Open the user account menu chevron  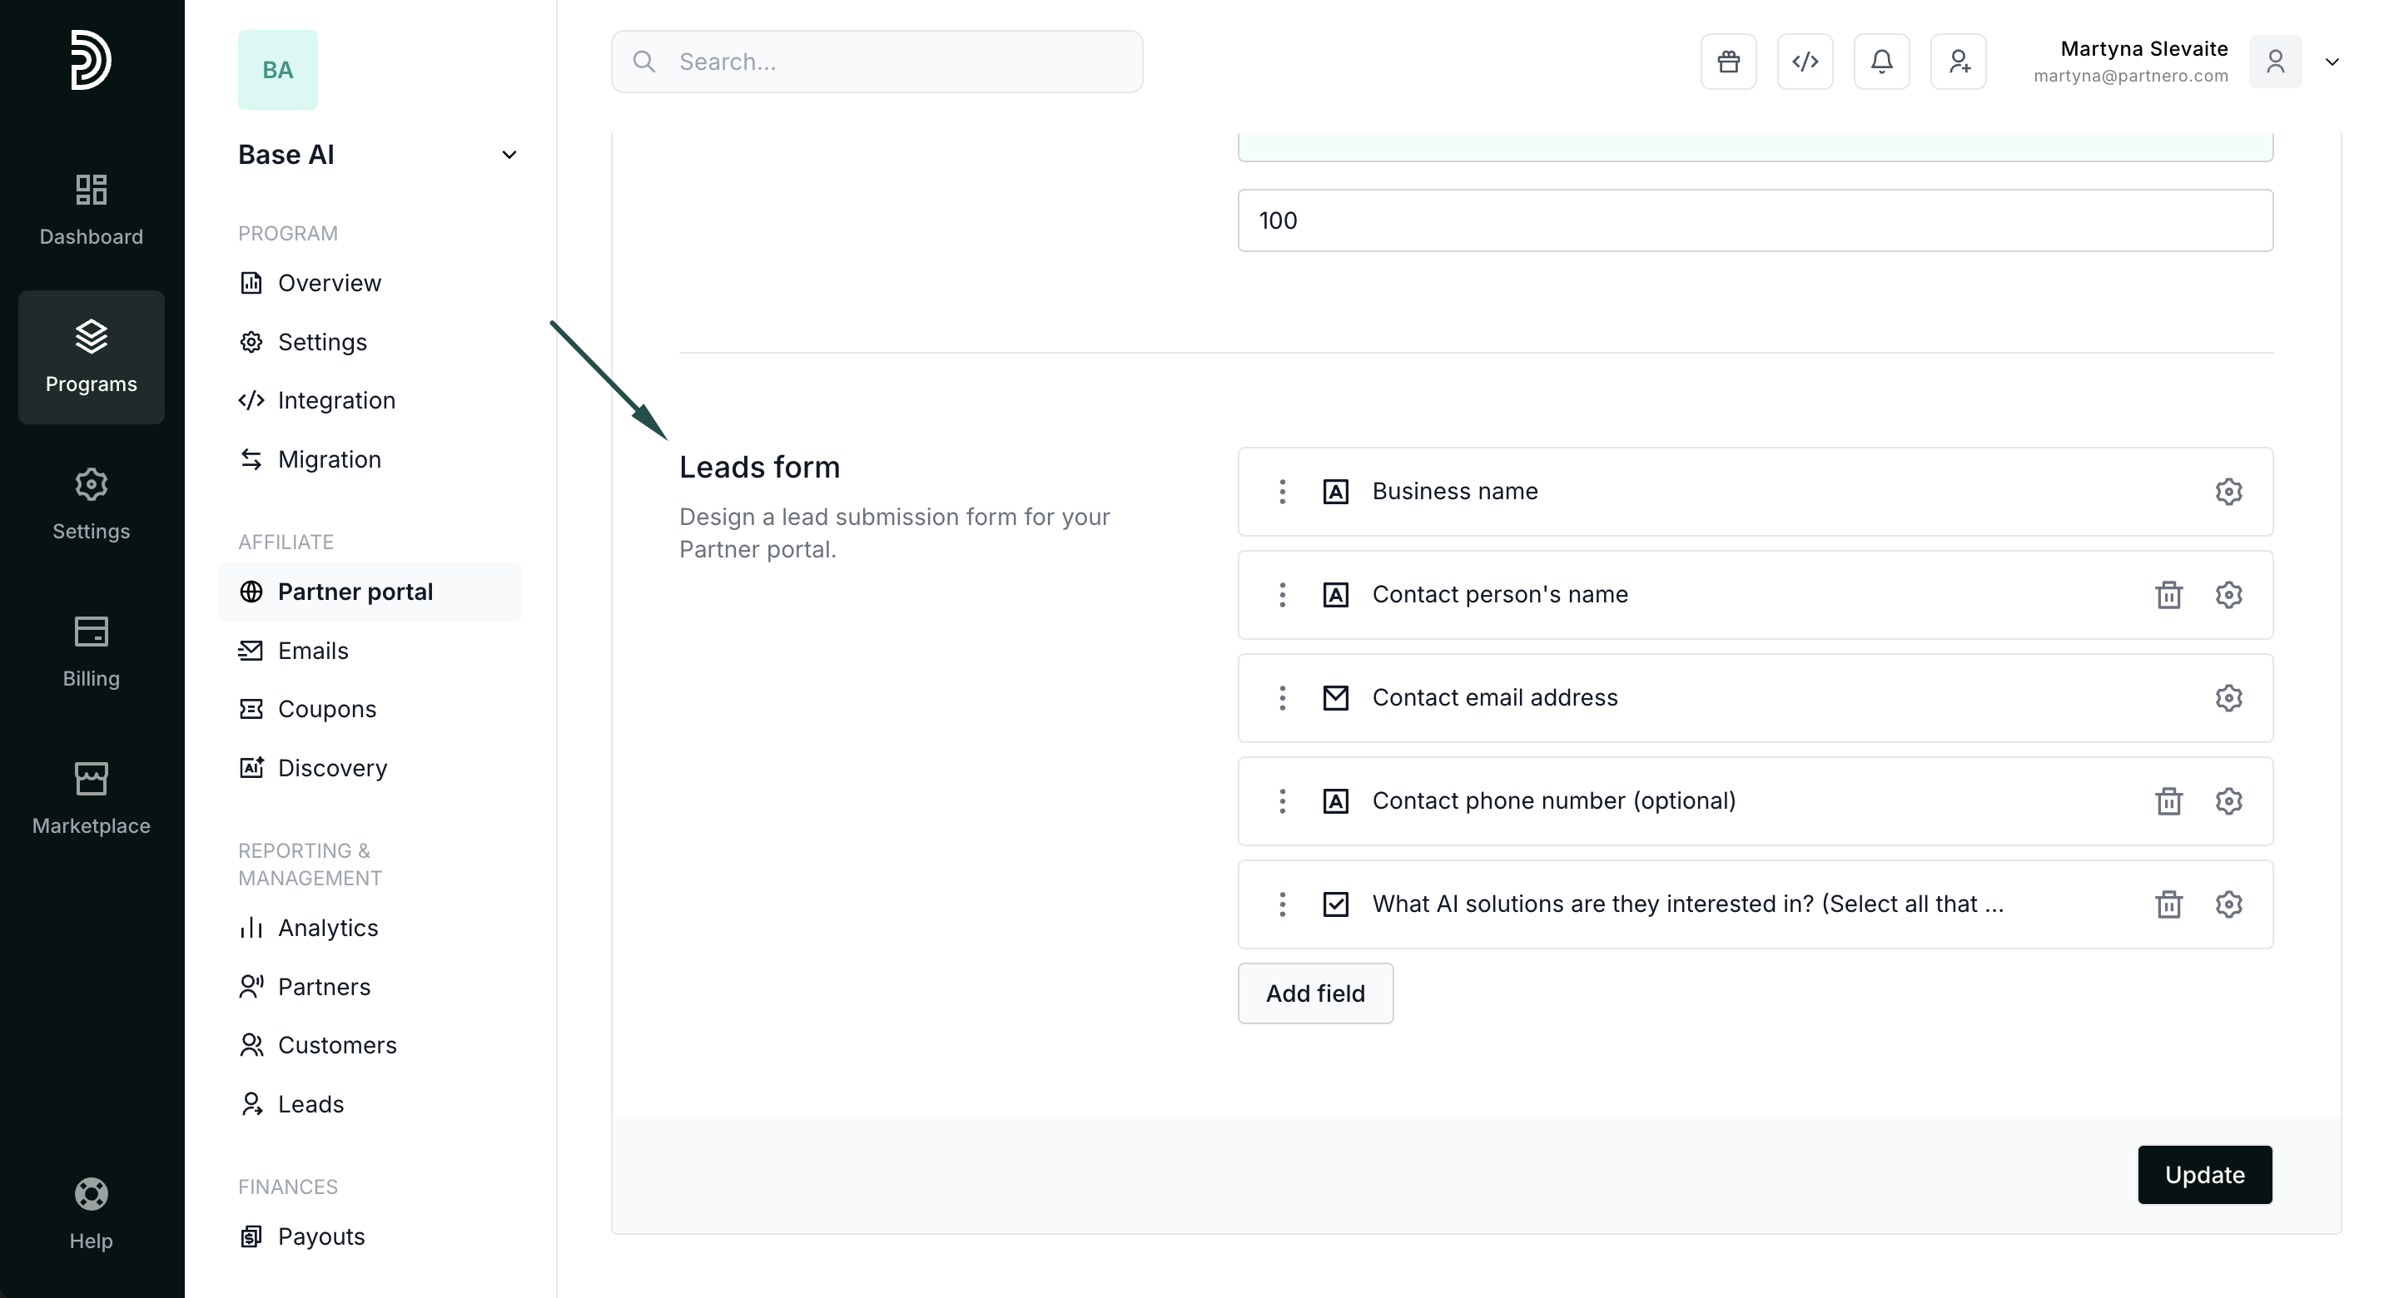tap(2332, 62)
